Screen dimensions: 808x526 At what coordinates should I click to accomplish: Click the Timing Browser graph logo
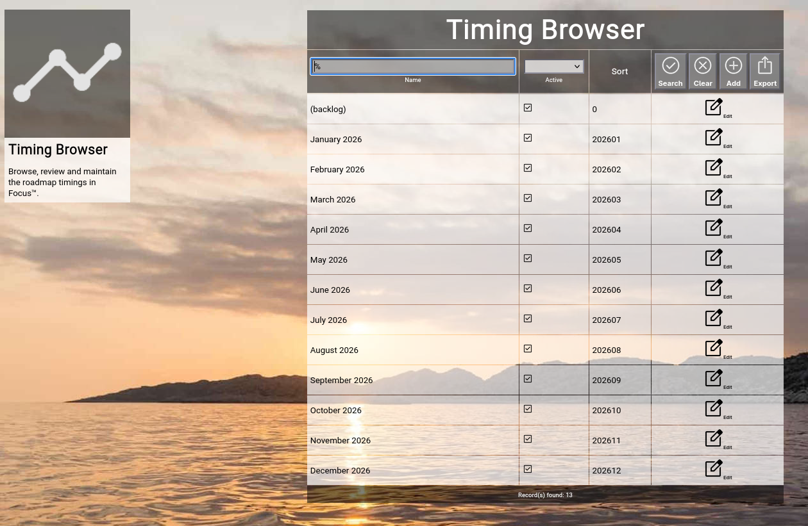(67, 73)
